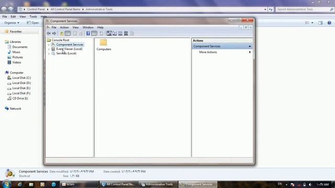Click the Explorer Back navigation button

4,9
